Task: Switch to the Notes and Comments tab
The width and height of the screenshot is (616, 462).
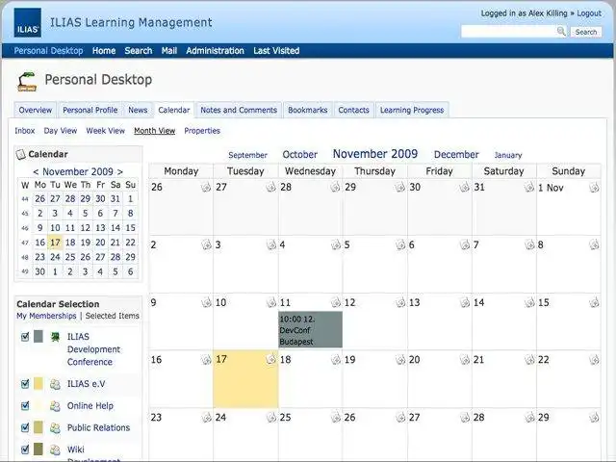Action: point(239,110)
